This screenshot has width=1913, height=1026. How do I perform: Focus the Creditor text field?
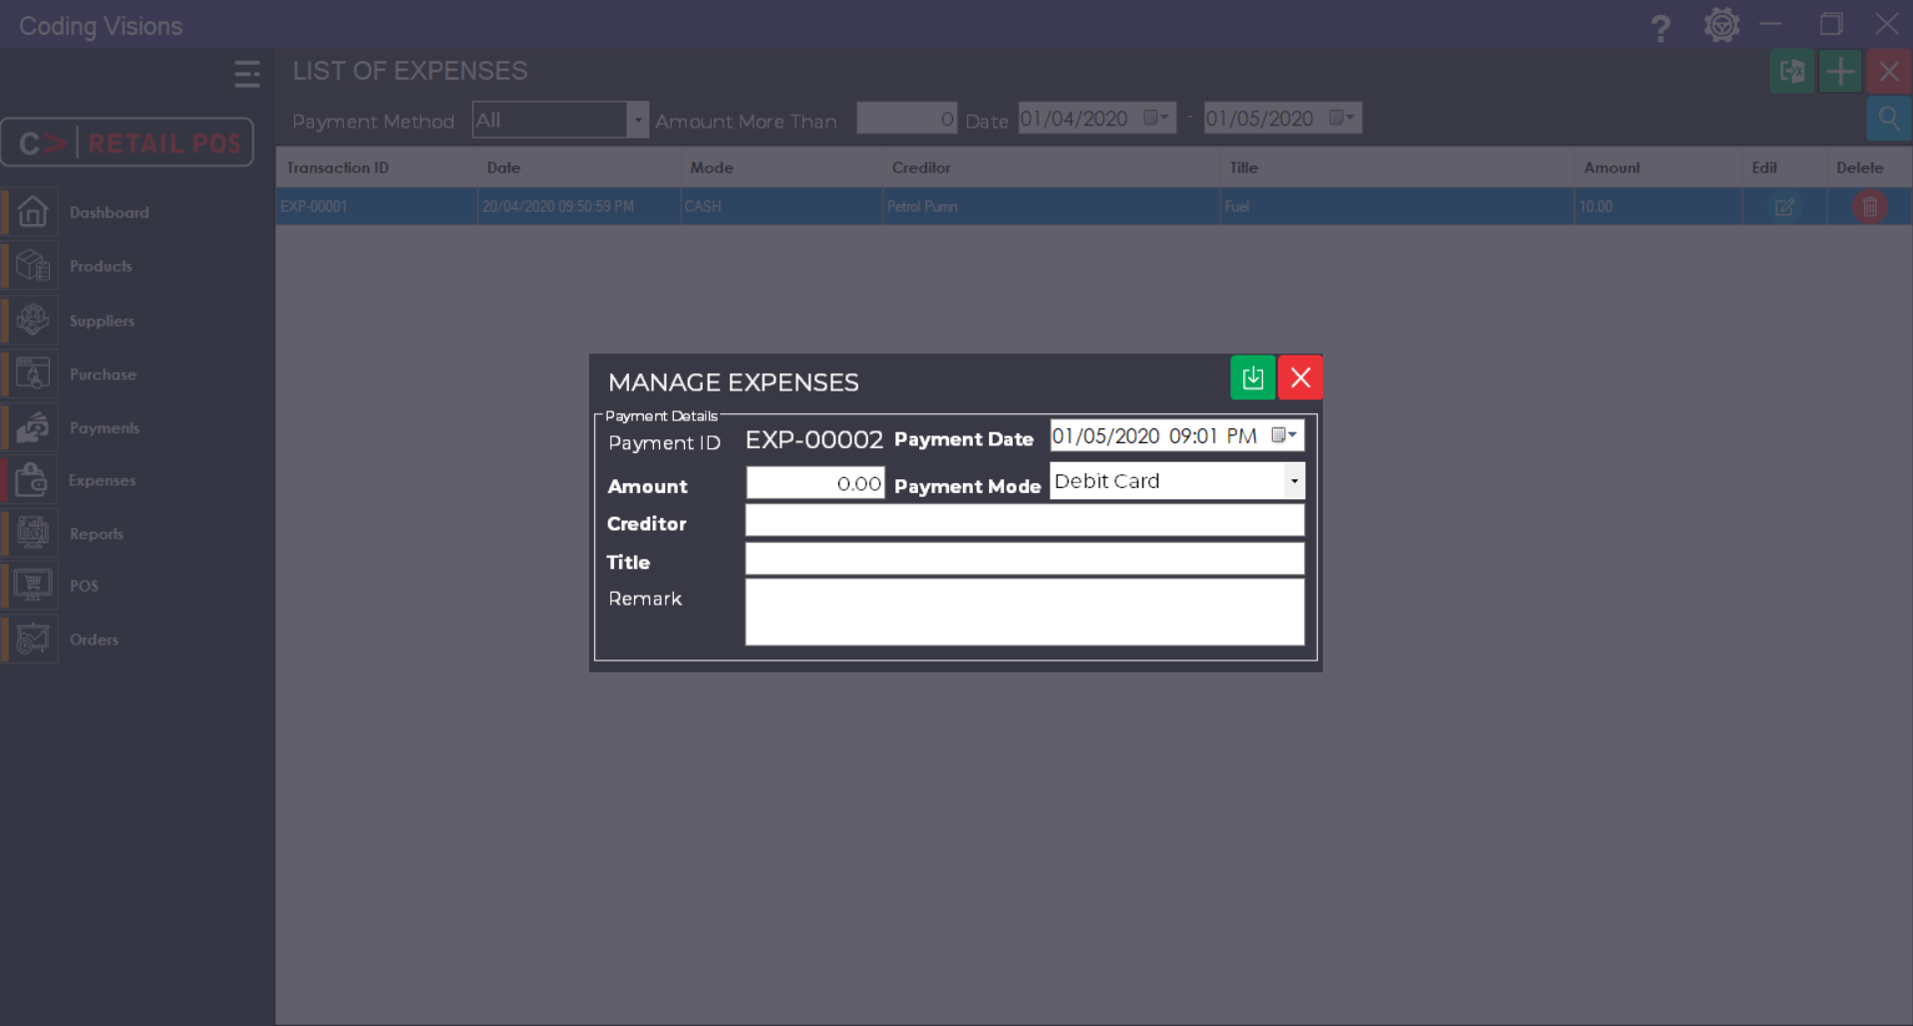(x=1025, y=520)
